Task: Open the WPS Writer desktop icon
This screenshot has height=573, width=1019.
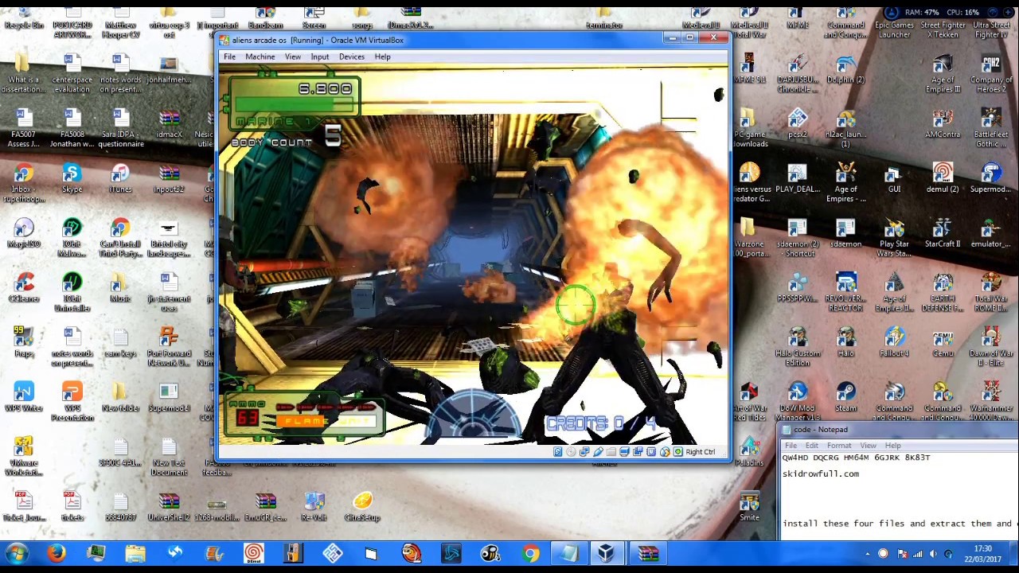Action: [x=24, y=397]
